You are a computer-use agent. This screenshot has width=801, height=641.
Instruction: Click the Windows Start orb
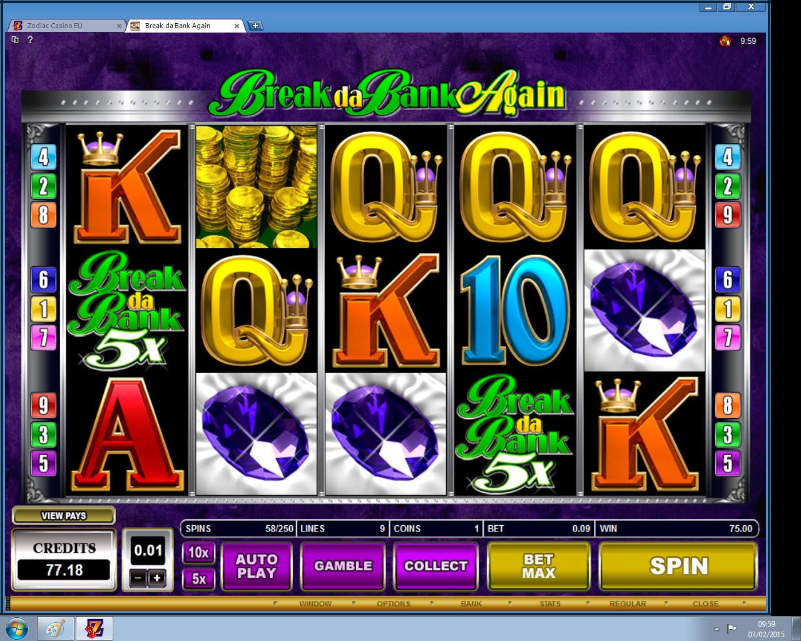pos(16,628)
